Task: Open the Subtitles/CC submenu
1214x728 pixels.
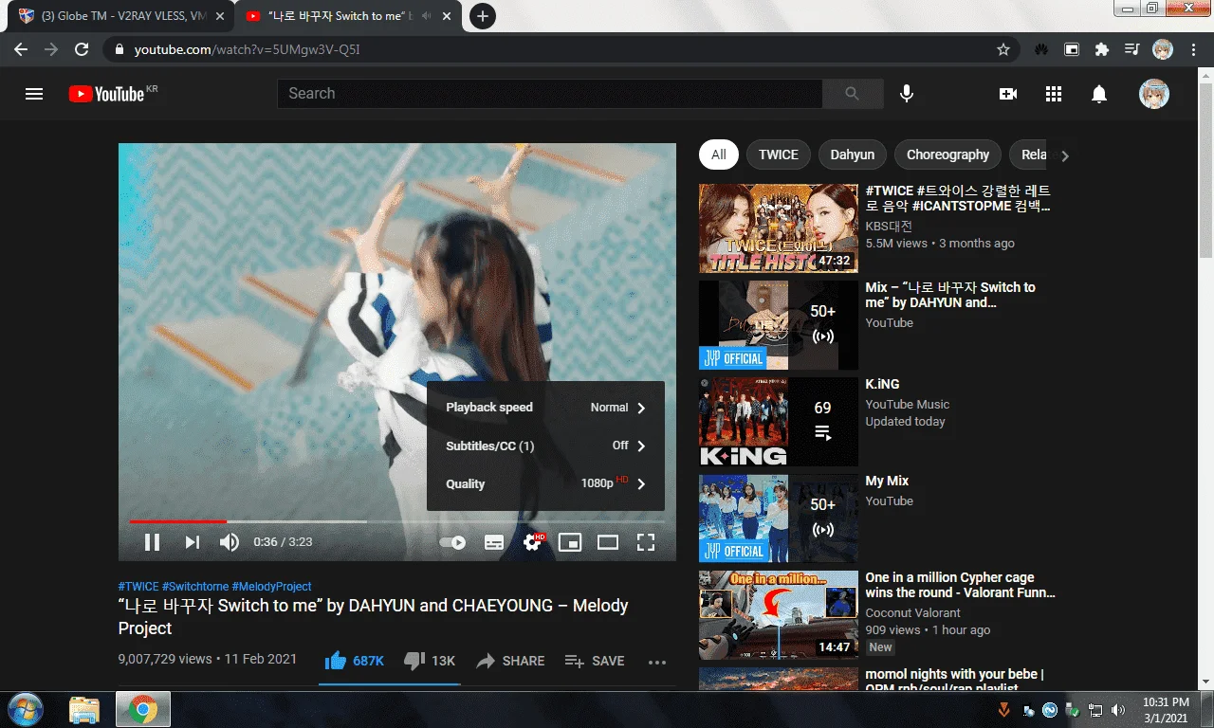Action: coord(545,446)
